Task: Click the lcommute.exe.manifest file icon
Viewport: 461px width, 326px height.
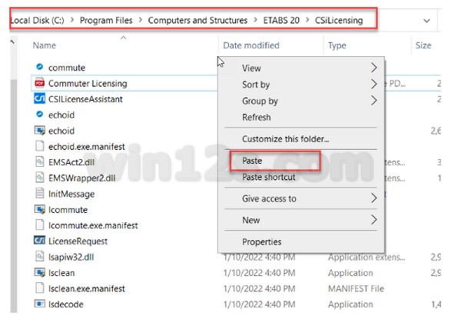Action: [40, 225]
